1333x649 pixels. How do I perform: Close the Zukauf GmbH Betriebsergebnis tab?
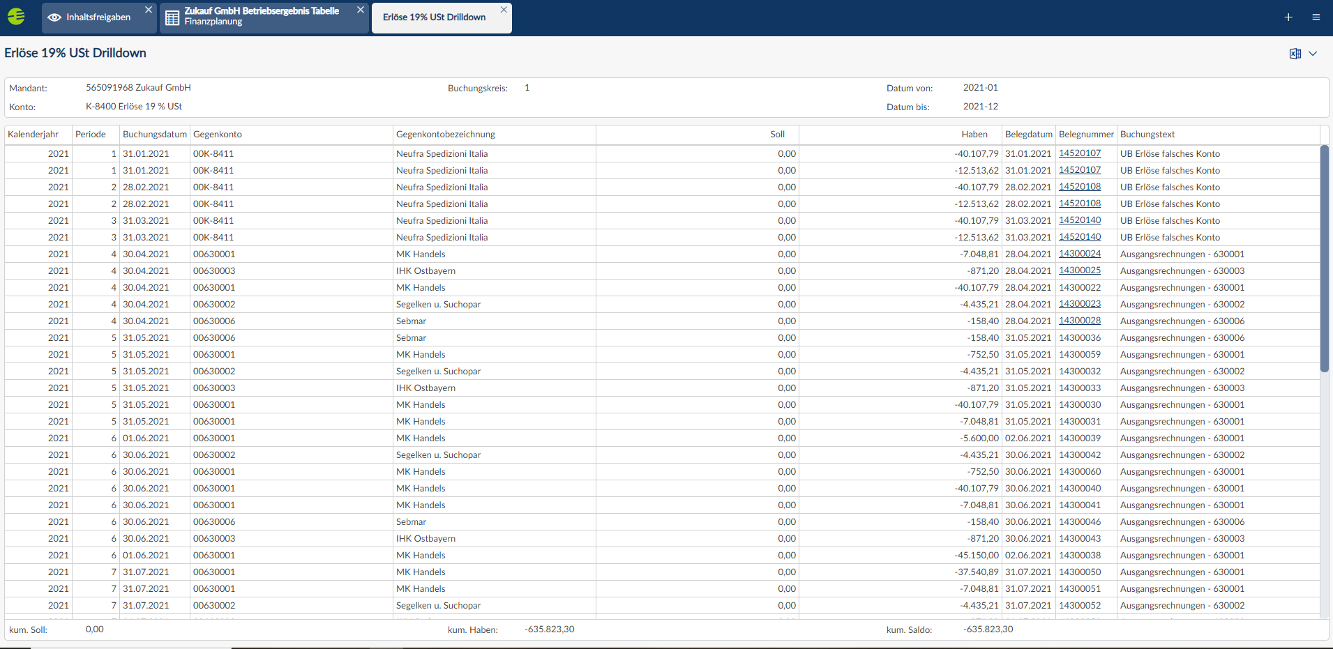pos(361,10)
